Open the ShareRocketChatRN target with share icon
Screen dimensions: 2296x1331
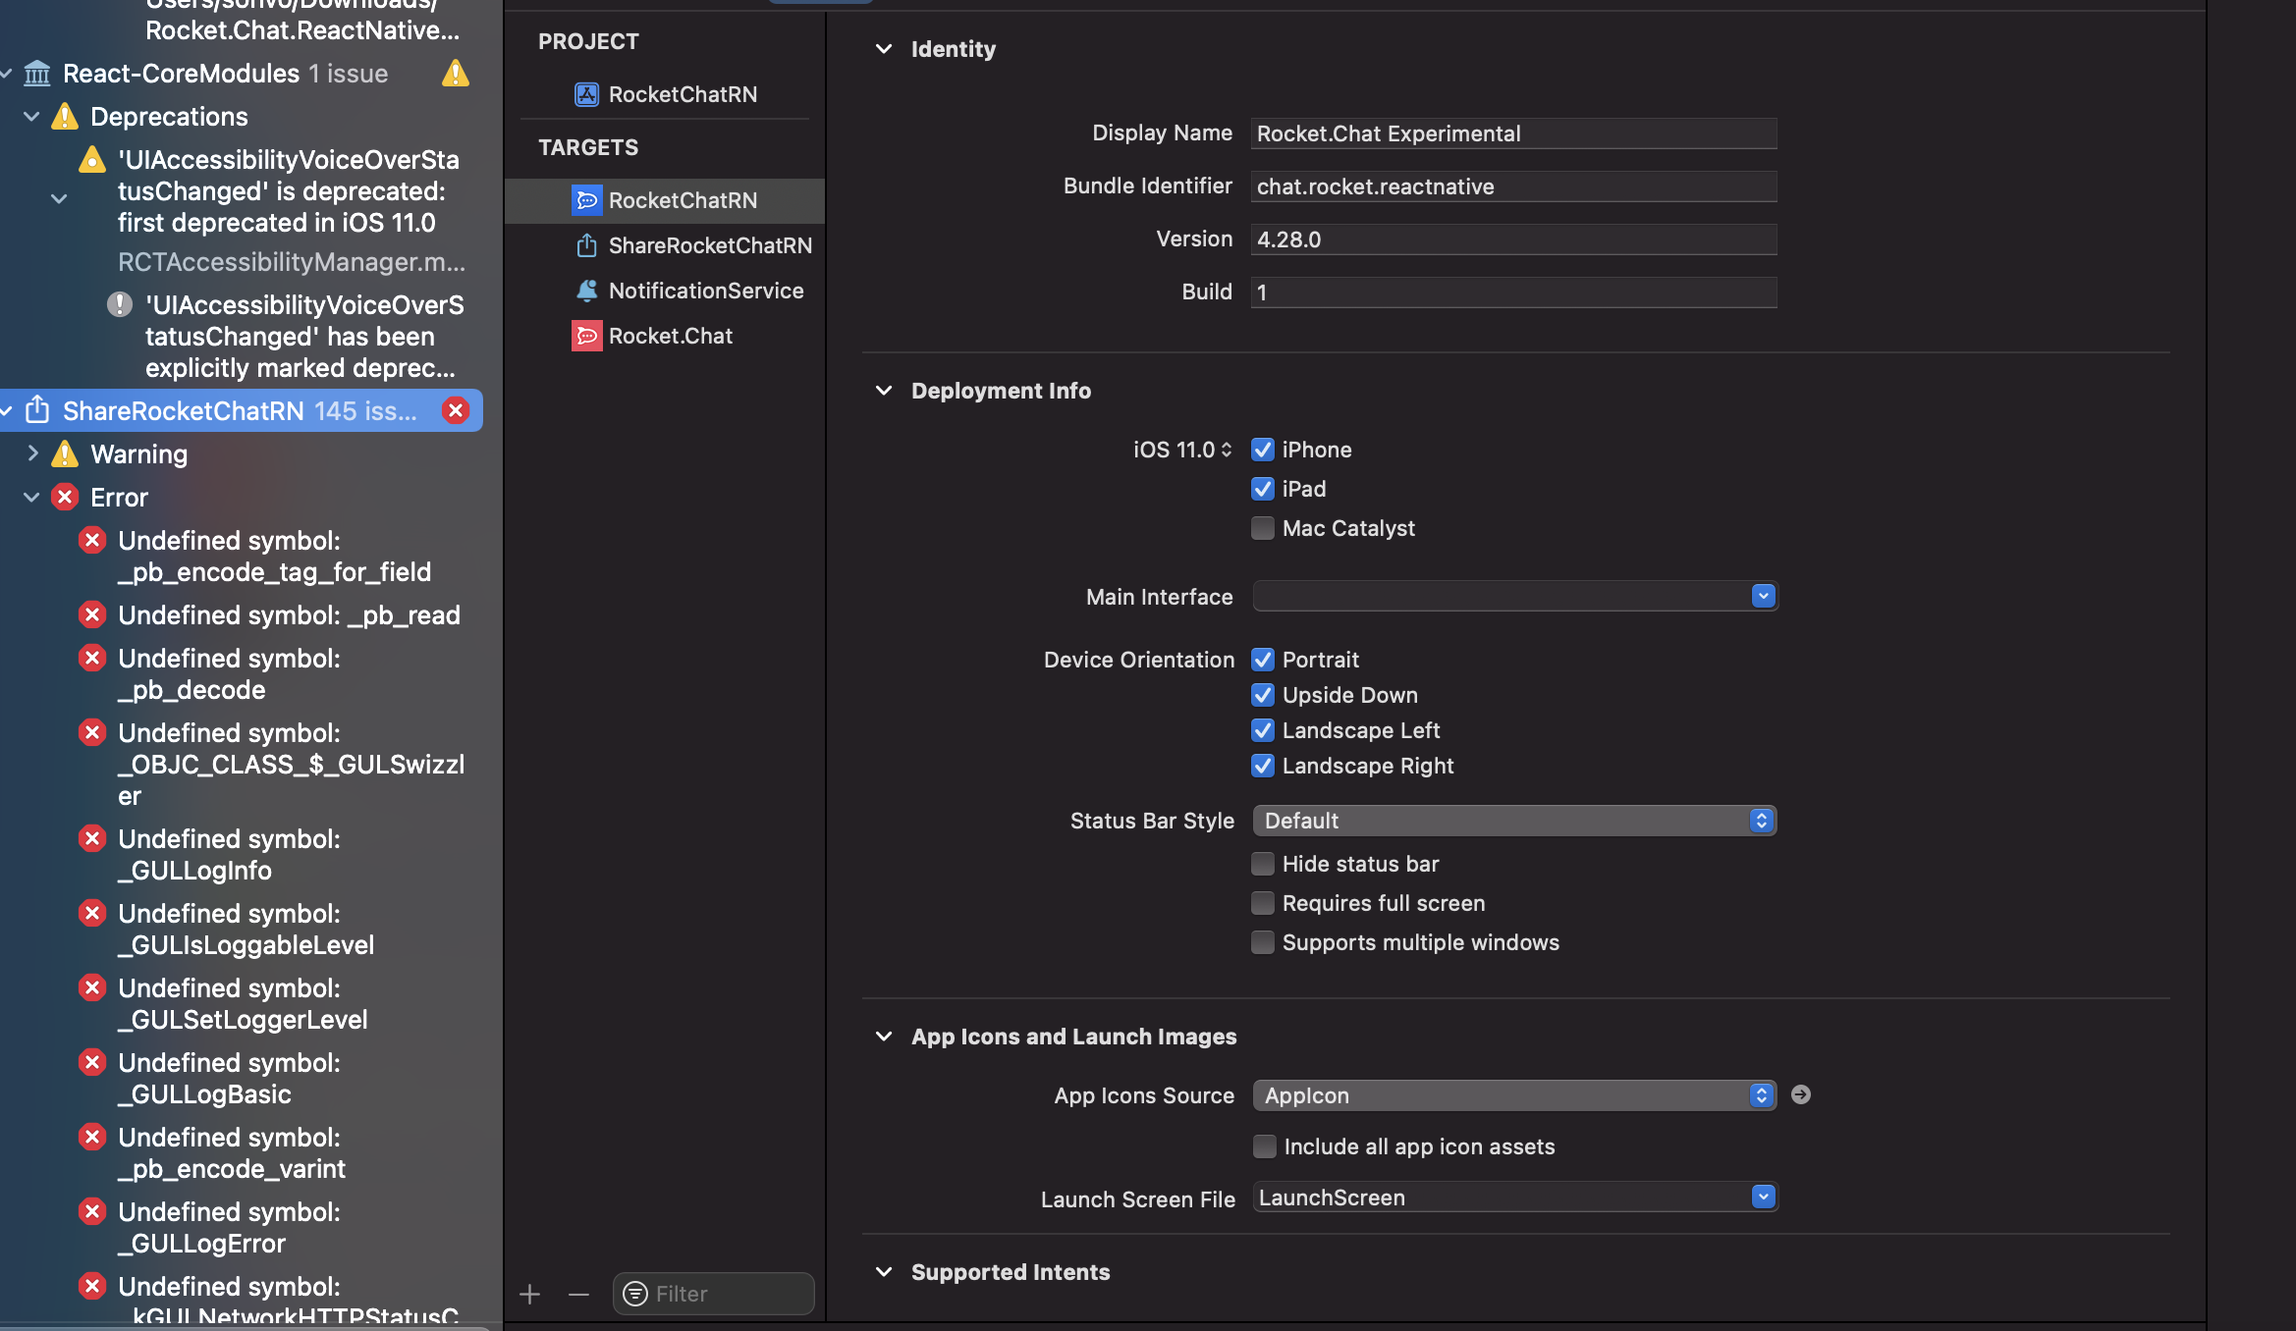[x=587, y=245]
